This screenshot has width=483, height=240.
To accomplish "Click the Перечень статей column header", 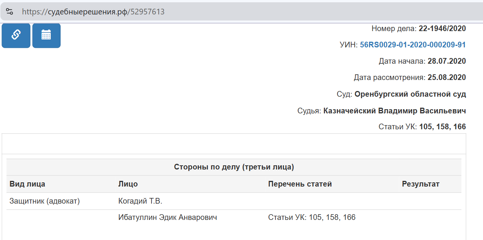I will tap(300, 184).
